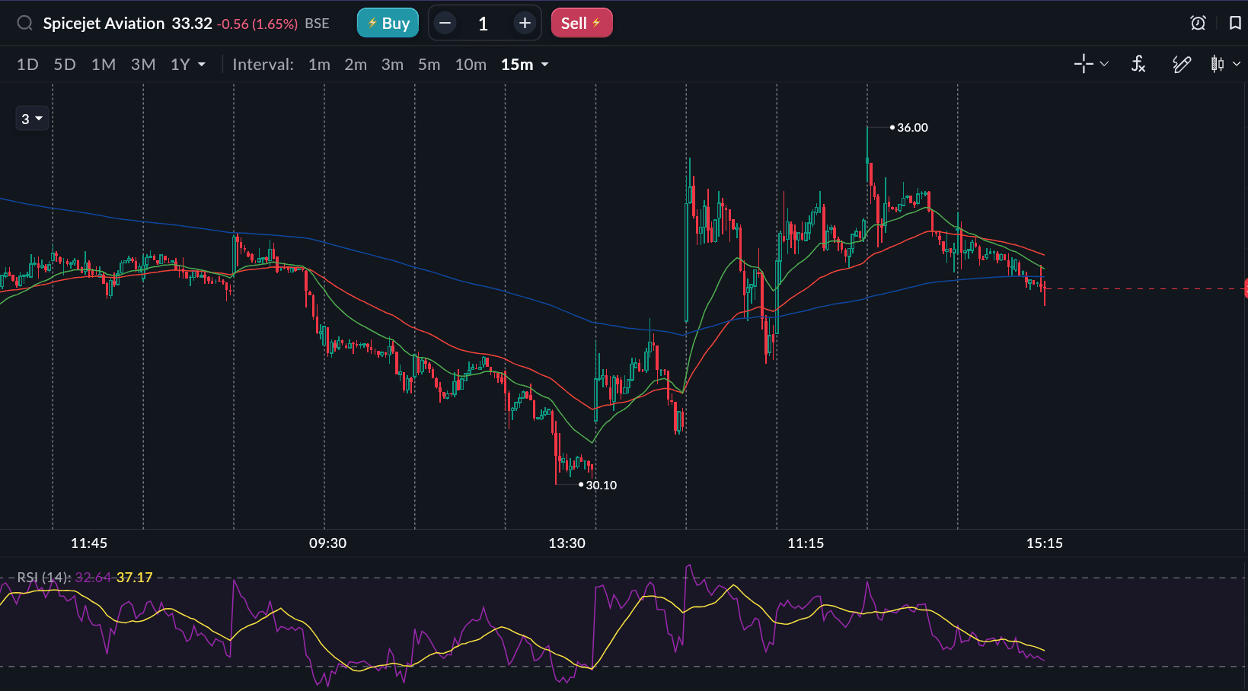The image size is (1248, 691).
Task: Click the candlestick chart type icon
Action: (x=1218, y=64)
